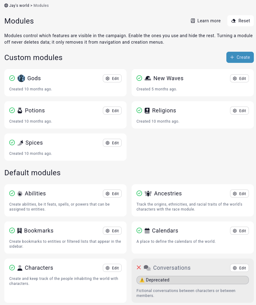This screenshot has height=305, width=256.
Task: Click the Religions bible icon
Action: tap(147, 111)
